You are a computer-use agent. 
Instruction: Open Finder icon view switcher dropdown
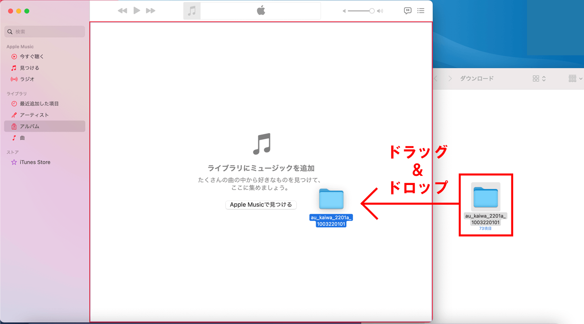tap(539, 78)
